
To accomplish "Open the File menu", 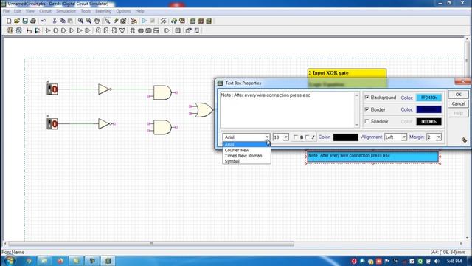I will (7, 11).
